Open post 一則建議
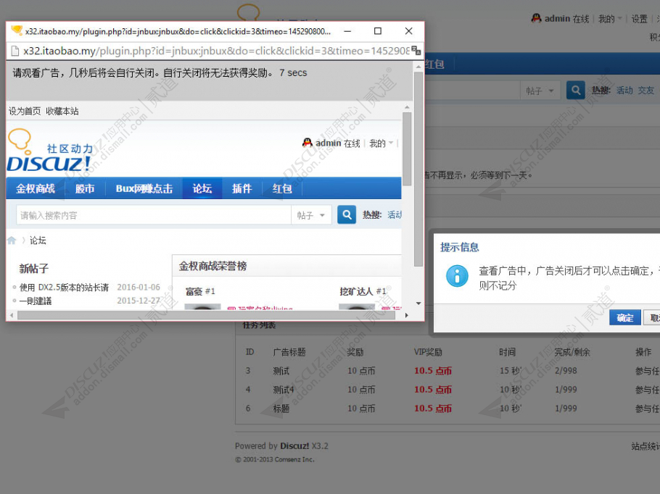The height and width of the screenshot is (494, 660). pos(36,301)
